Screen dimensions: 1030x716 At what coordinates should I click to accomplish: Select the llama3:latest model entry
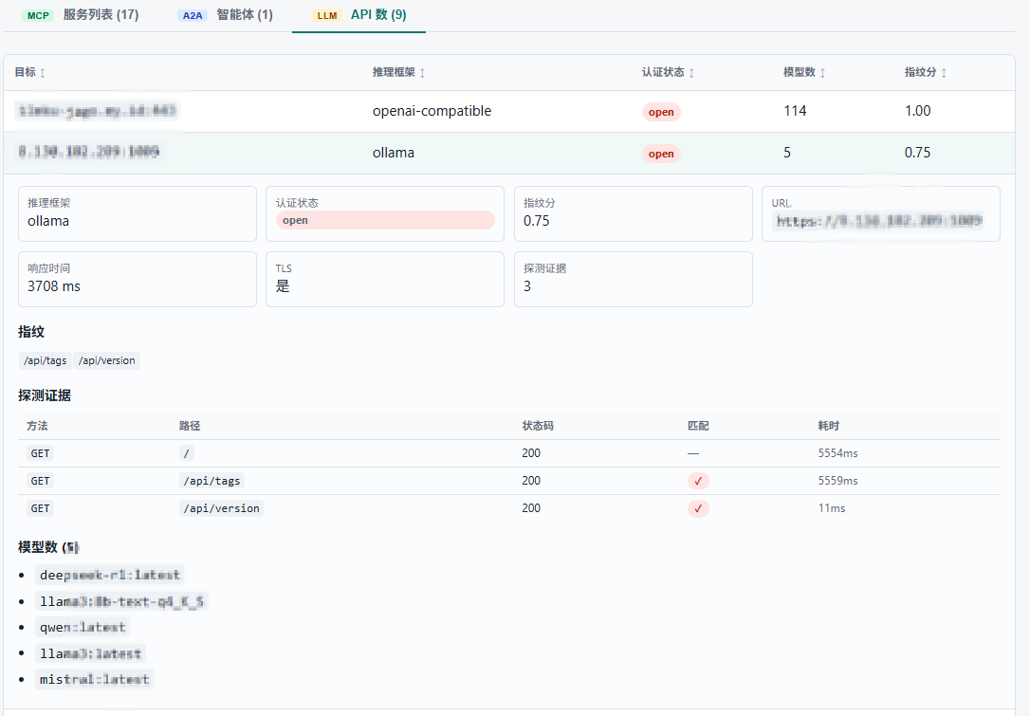pyautogui.click(x=91, y=653)
